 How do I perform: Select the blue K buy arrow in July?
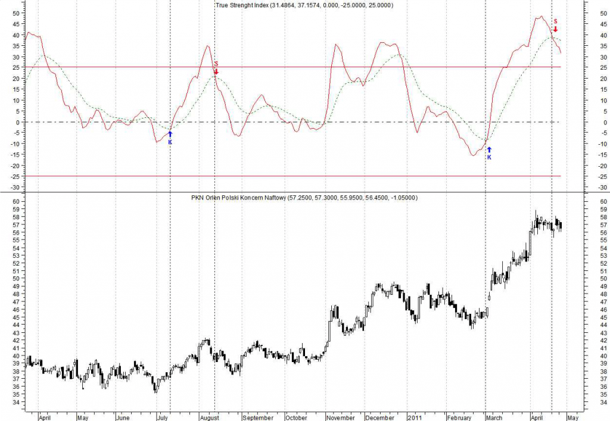point(170,137)
